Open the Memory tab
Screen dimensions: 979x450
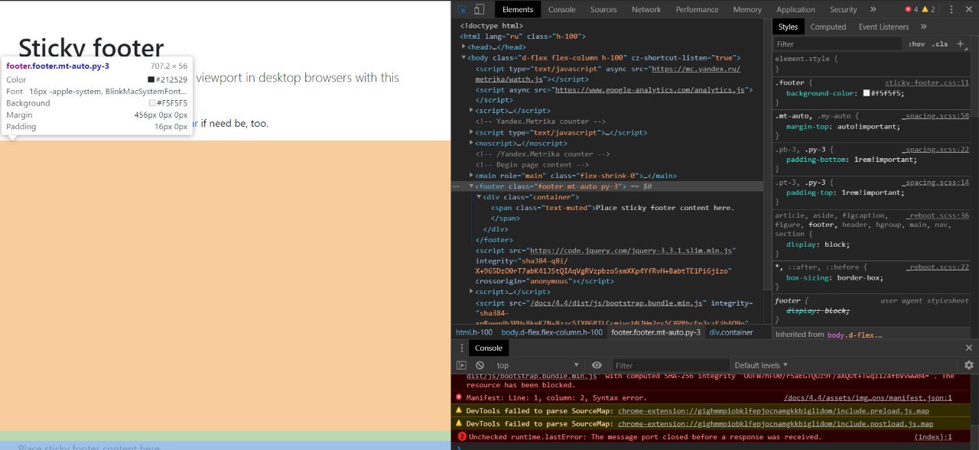click(747, 9)
